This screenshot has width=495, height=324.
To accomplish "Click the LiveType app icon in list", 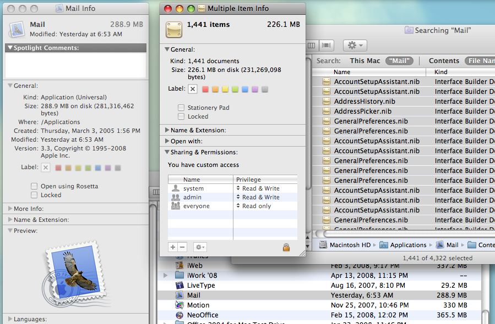I will [179, 285].
